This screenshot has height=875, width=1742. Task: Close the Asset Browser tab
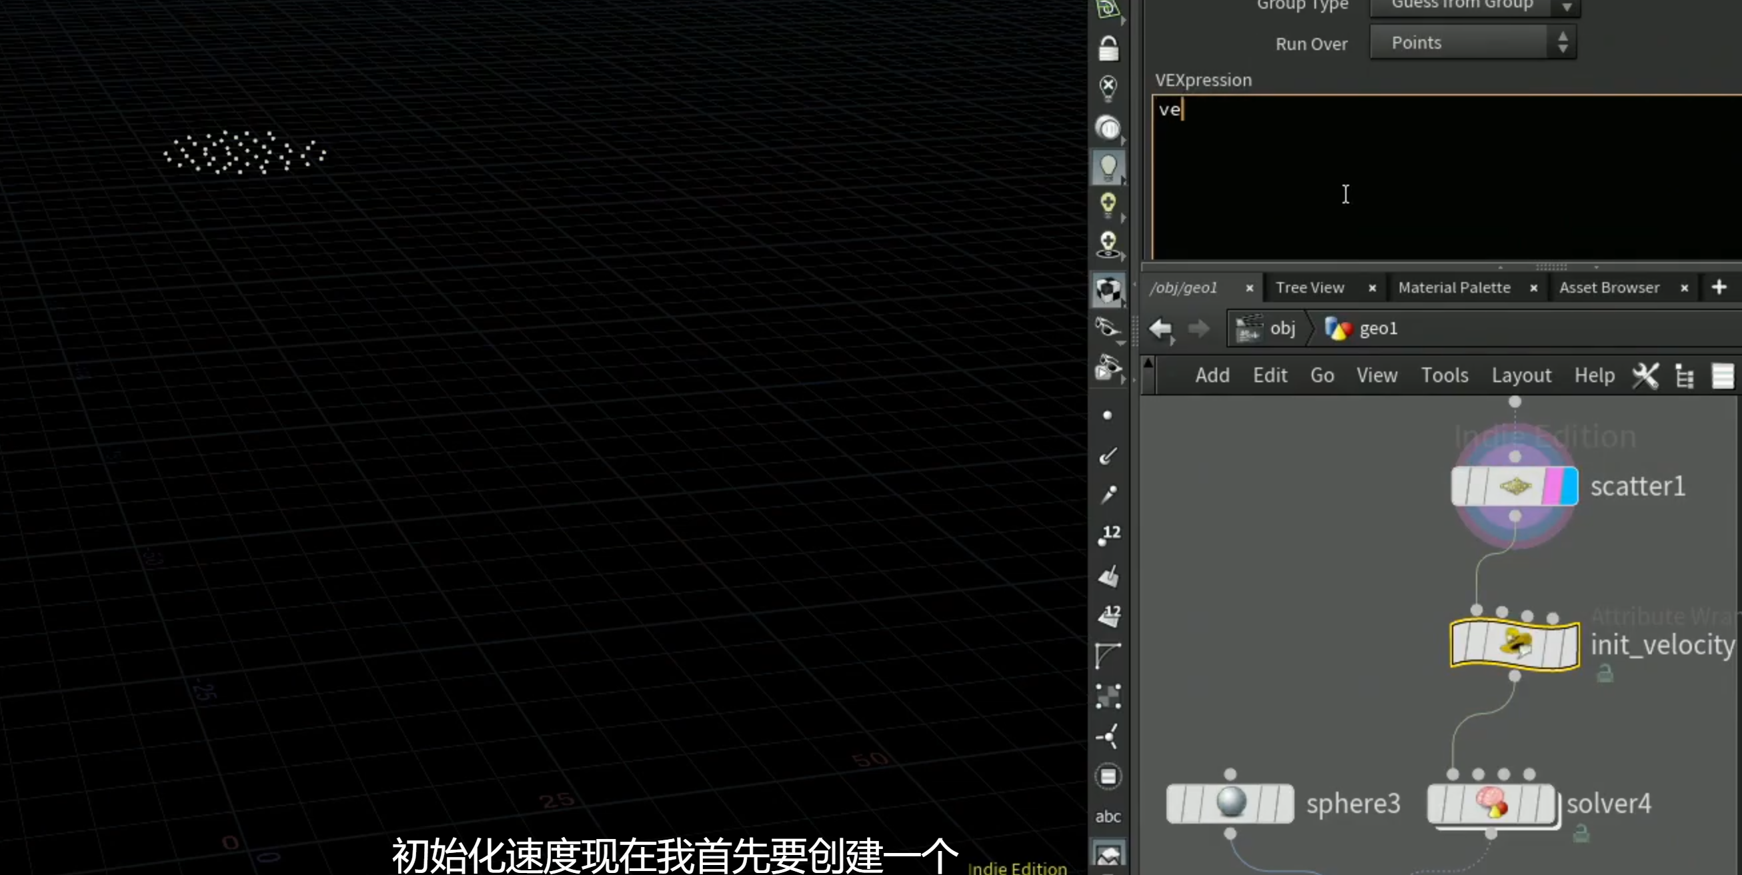point(1684,289)
